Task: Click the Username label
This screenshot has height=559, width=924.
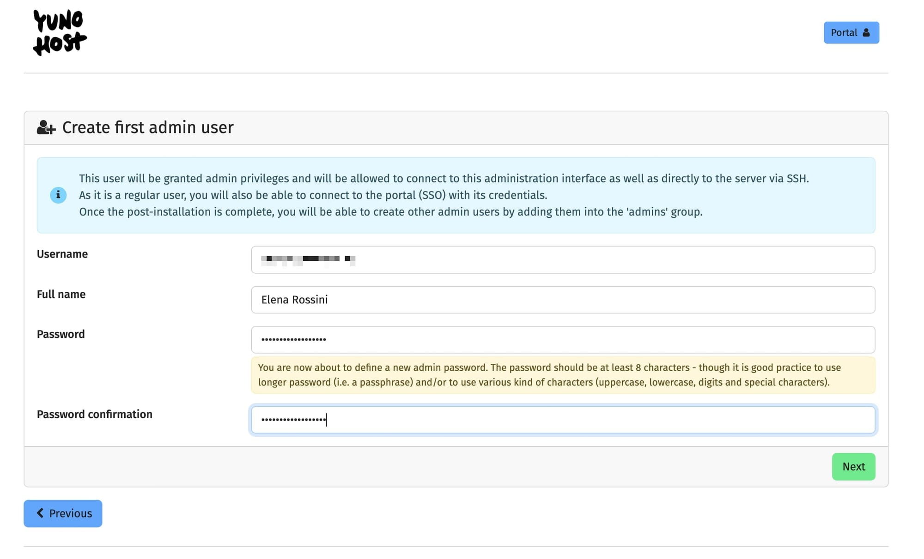Action: 62,254
